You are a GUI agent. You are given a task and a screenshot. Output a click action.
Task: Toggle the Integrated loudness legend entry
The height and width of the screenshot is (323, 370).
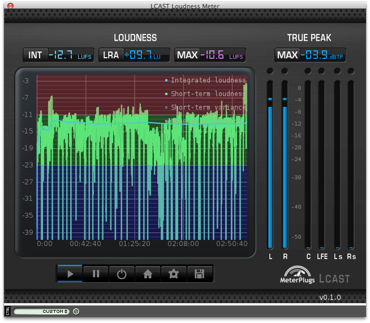(205, 80)
